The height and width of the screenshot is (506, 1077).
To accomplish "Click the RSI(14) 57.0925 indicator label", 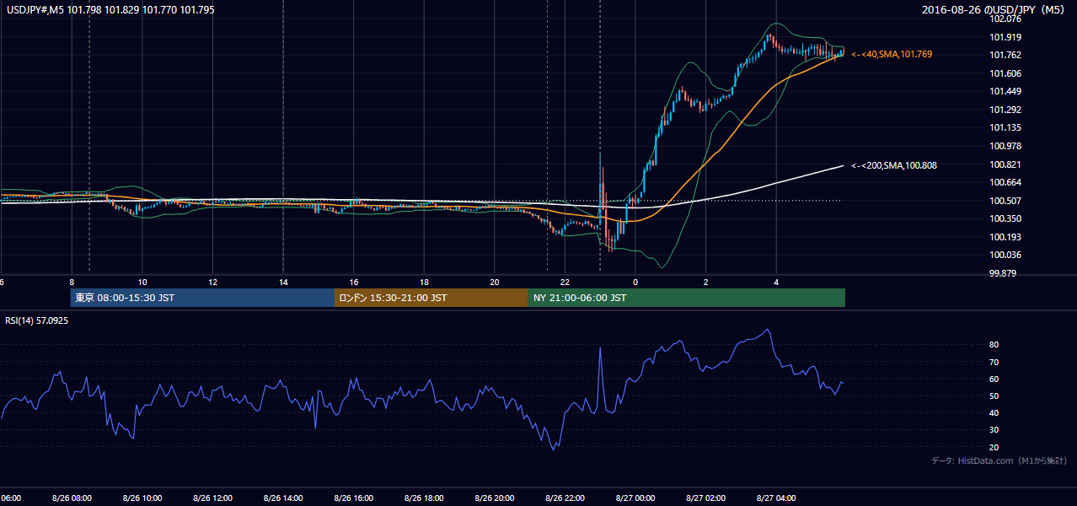I will (x=37, y=320).
